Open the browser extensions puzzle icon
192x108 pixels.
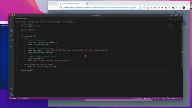click(176, 7)
